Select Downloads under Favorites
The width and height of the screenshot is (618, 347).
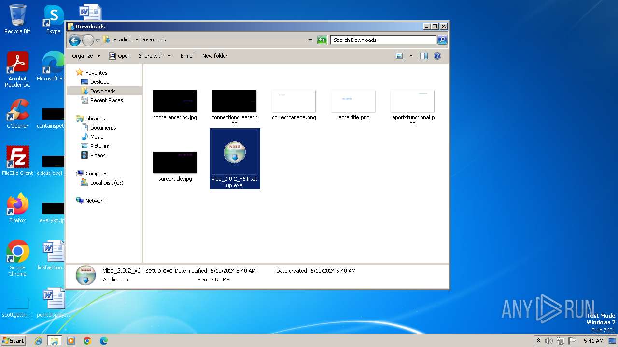click(102, 91)
